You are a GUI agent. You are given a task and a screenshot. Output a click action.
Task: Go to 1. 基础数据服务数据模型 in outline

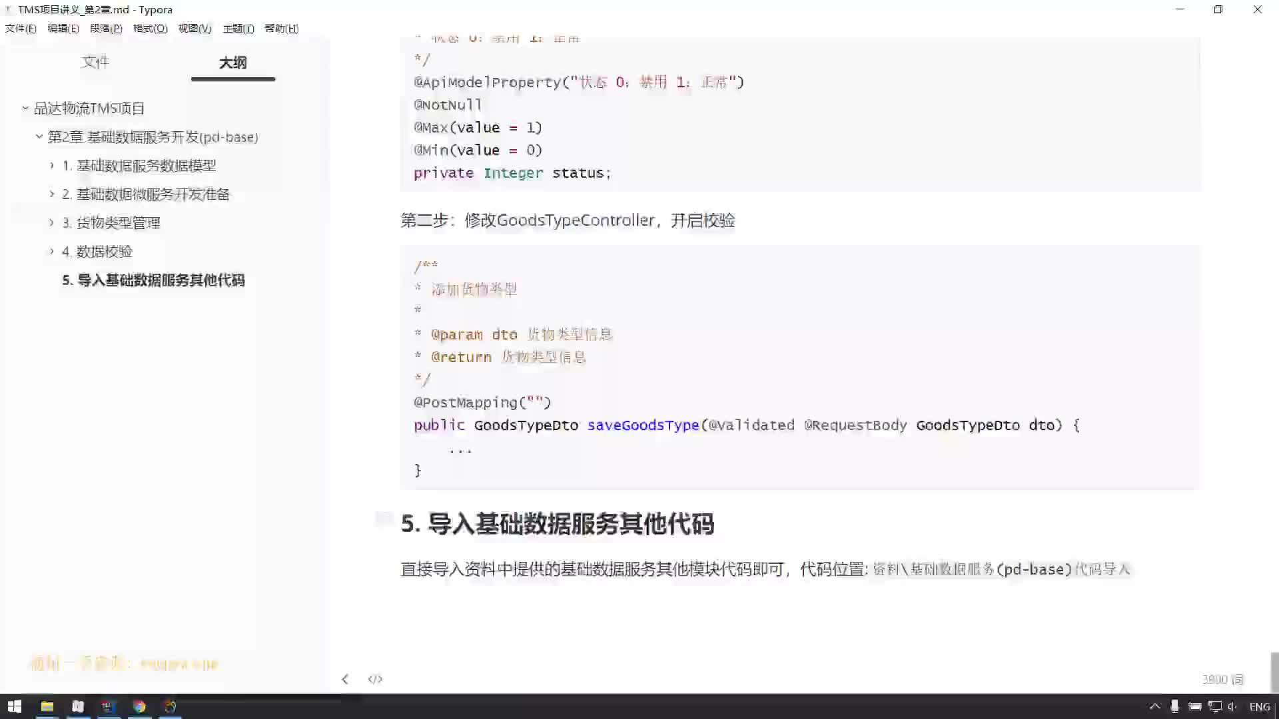point(139,166)
